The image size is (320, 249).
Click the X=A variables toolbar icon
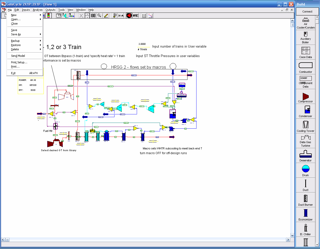(x=121, y=16)
